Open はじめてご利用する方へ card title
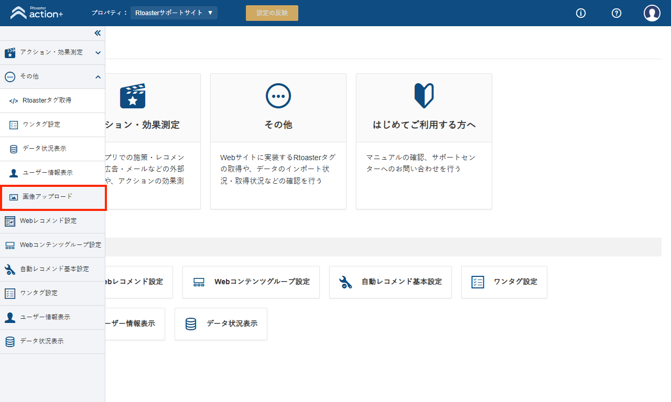This screenshot has width=671, height=402. coord(424,125)
